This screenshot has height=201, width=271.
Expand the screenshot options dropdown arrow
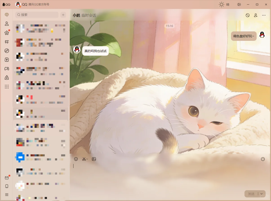87,159
